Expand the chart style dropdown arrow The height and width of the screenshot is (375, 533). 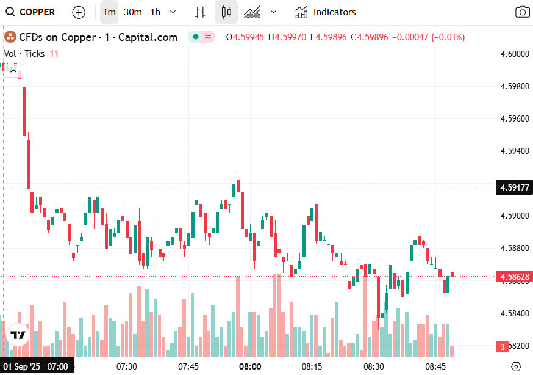pyautogui.click(x=273, y=12)
